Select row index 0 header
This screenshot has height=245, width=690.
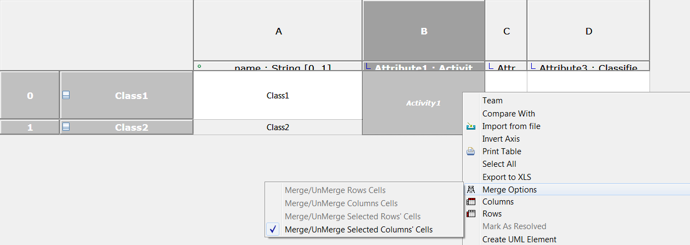pyautogui.click(x=30, y=95)
